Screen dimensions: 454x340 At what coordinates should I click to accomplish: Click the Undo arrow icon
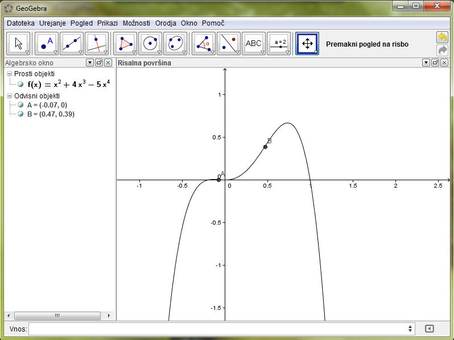(442, 37)
